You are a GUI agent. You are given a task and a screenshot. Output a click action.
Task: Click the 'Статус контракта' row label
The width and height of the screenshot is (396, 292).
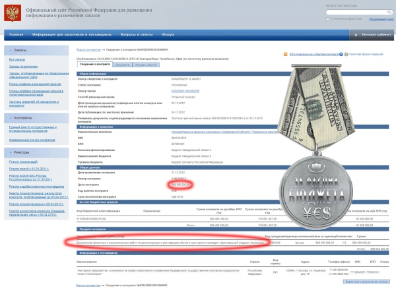tap(89, 85)
